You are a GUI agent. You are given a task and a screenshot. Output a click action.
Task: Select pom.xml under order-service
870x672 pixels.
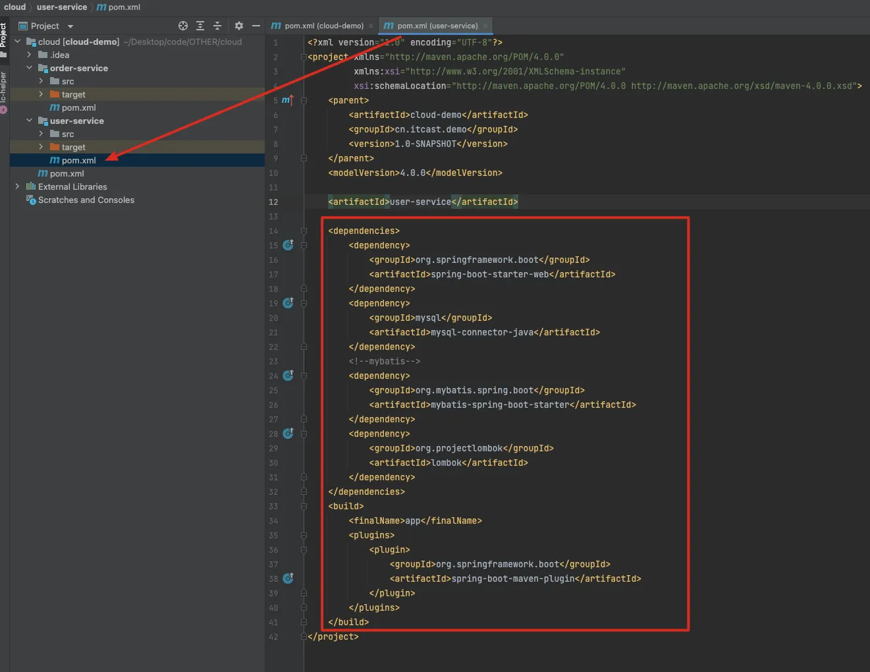point(78,107)
